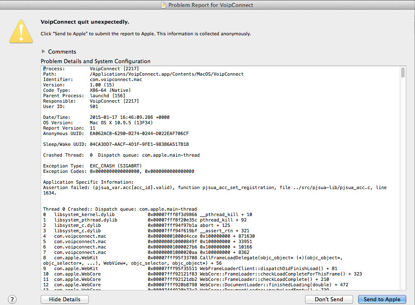Click the Version value '1.00 (15)'
415x305 pixels.
pyautogui.click(x=102, y=85)
